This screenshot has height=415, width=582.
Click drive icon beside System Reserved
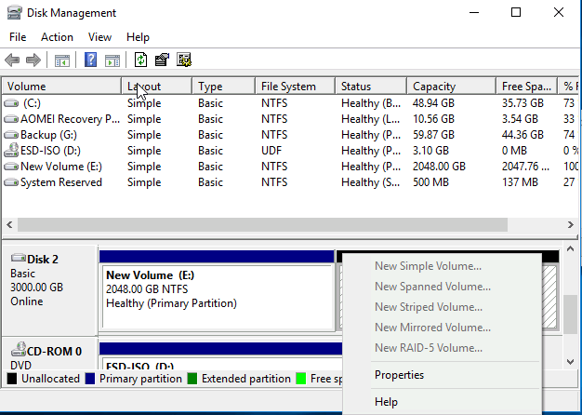(11, 182)
